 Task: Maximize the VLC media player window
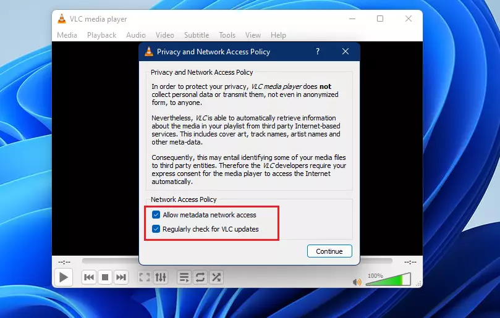pyautogui.click(x=379, y=19)
